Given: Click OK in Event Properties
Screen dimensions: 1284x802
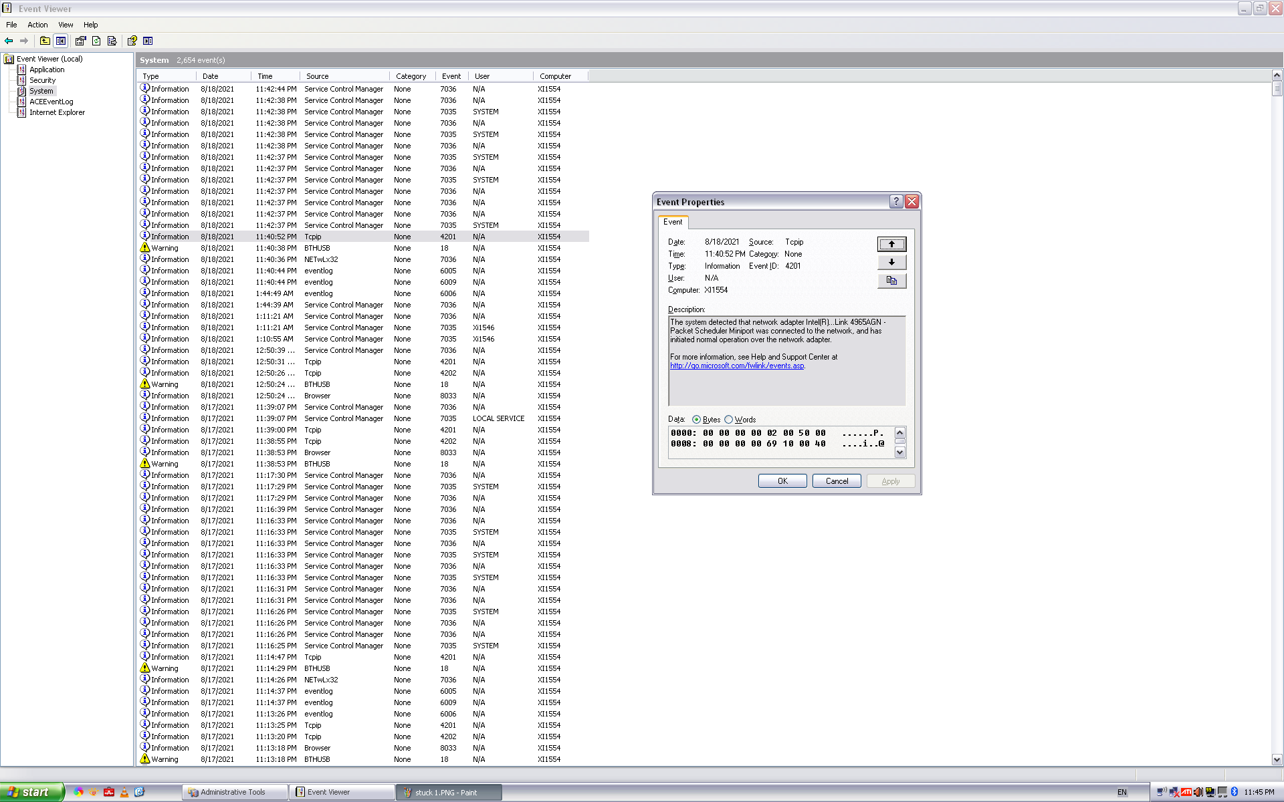Looking at the screenshot, I should point(782,481).
